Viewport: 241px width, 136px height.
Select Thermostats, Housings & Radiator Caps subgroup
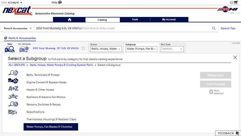pos(51,119)
